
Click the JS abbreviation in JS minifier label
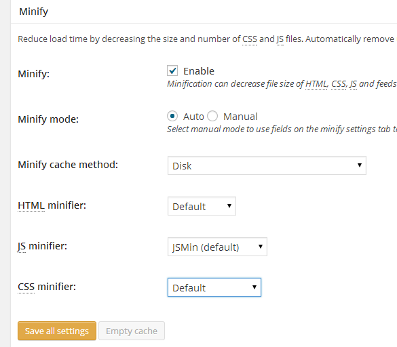click(x=22, y=246)
